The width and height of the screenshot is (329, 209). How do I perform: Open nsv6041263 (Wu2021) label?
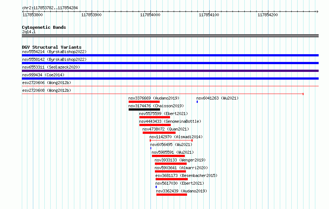(217, 98)
